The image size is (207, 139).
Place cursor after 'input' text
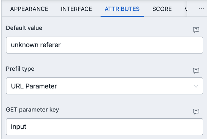[x=27, y=127]
